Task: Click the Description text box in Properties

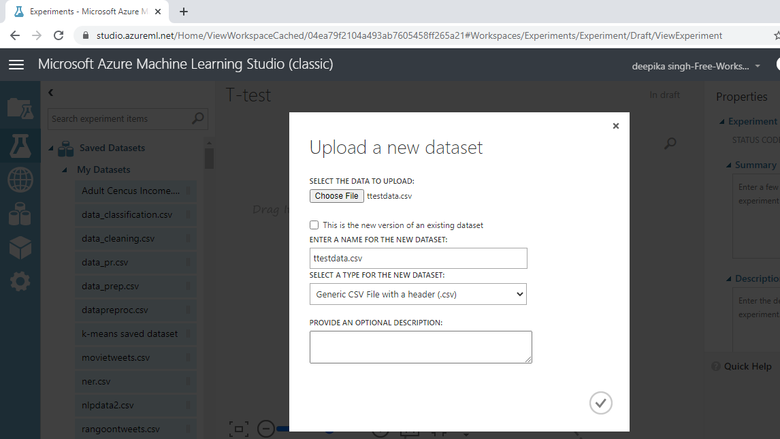Action: click(756, 321)
